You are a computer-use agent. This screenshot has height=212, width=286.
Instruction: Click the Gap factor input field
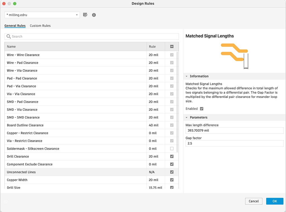pos(235,143)
